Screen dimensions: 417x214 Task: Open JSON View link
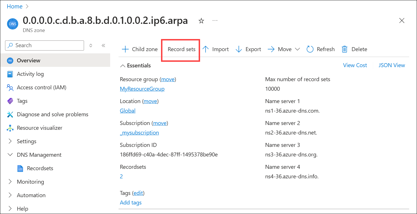392,65
